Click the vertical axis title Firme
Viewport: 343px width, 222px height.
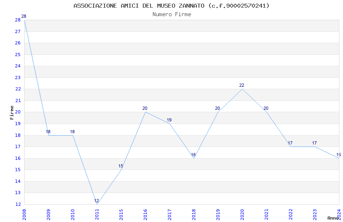point(12,113)
